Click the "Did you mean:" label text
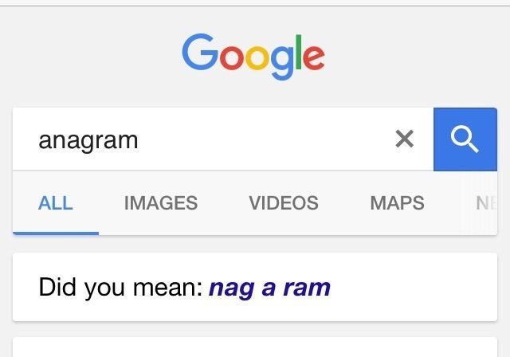Viewport: 510px width, 357px height. [x=120, y=288]
